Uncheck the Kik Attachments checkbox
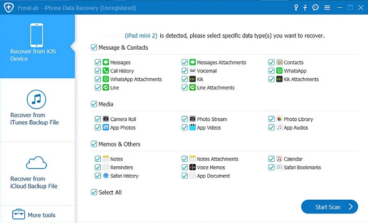 (x=272, y=79)
